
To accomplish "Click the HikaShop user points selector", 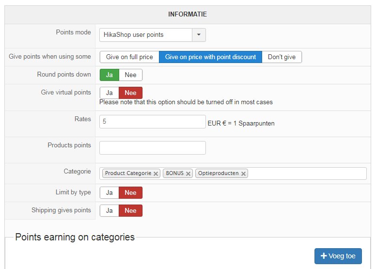I will (146, 35).
